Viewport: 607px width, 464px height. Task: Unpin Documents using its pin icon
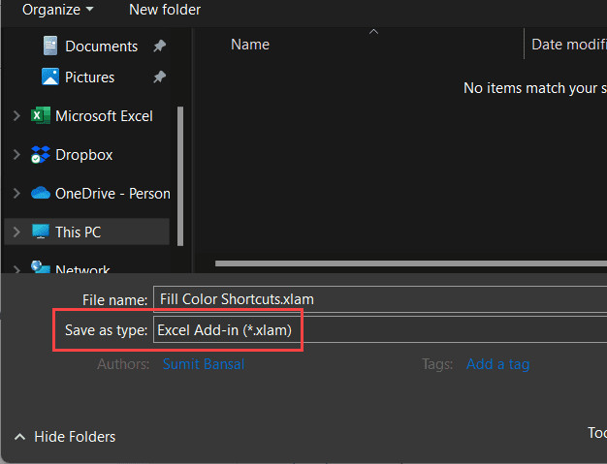click(160, 46)
